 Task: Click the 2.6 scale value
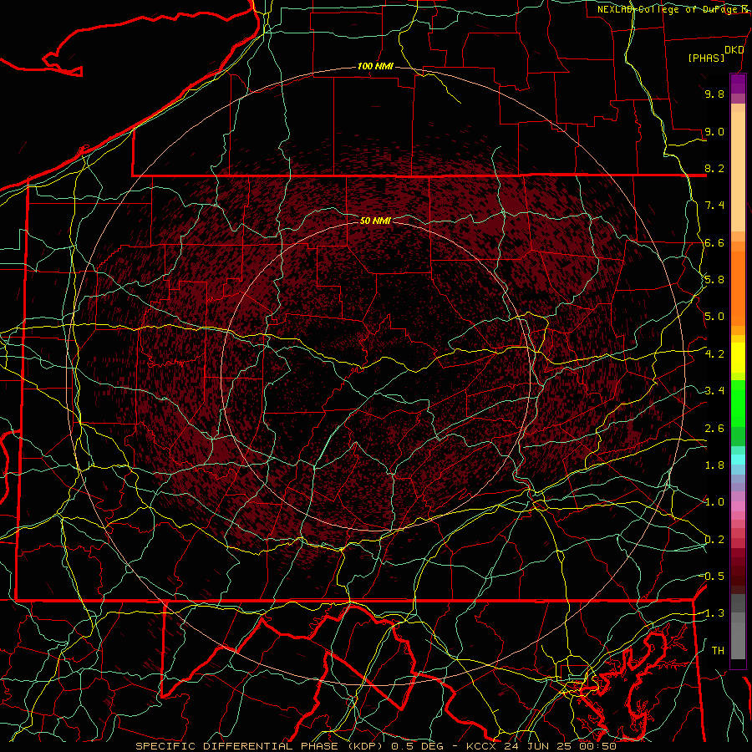(714, 429)
